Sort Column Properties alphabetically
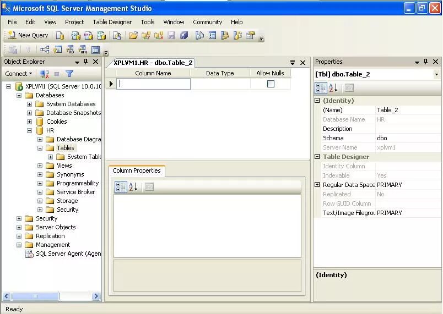This screenshot has width=443, height=314. point(133,187)
